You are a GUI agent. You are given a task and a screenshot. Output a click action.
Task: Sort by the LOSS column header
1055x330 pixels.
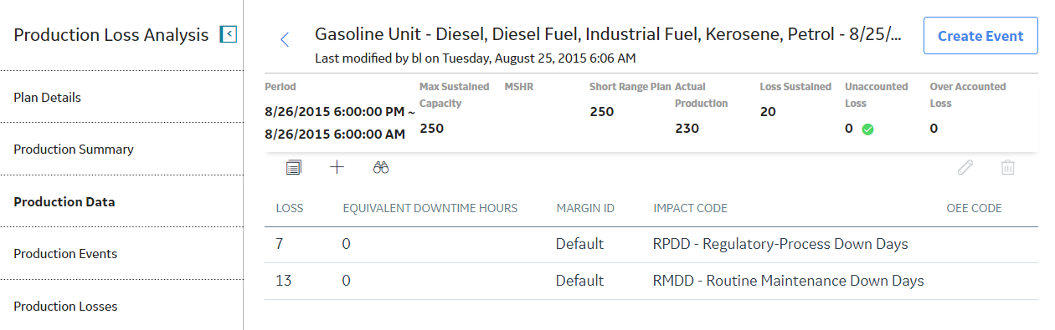290,208
